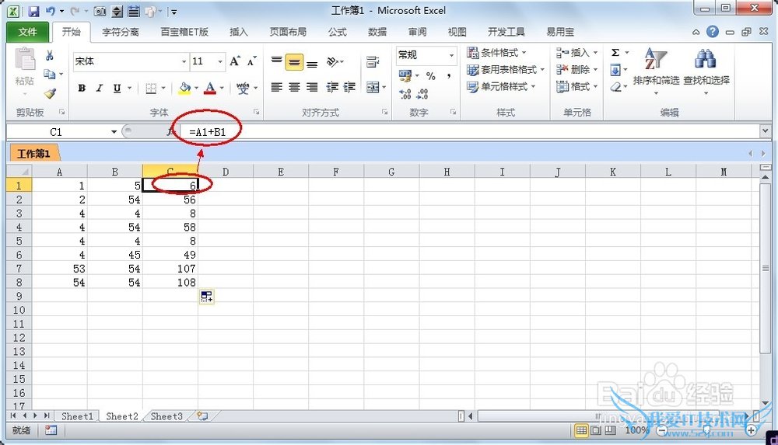Toggle align text left
Viewport: 778px width, 445px height.
(x=277, y=87)
